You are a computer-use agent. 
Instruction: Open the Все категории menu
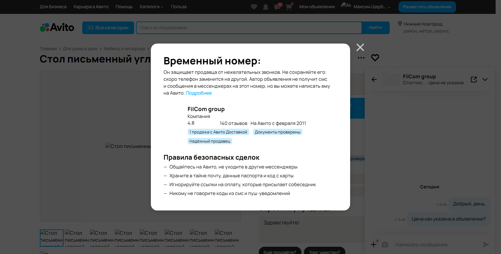[108, 28]
